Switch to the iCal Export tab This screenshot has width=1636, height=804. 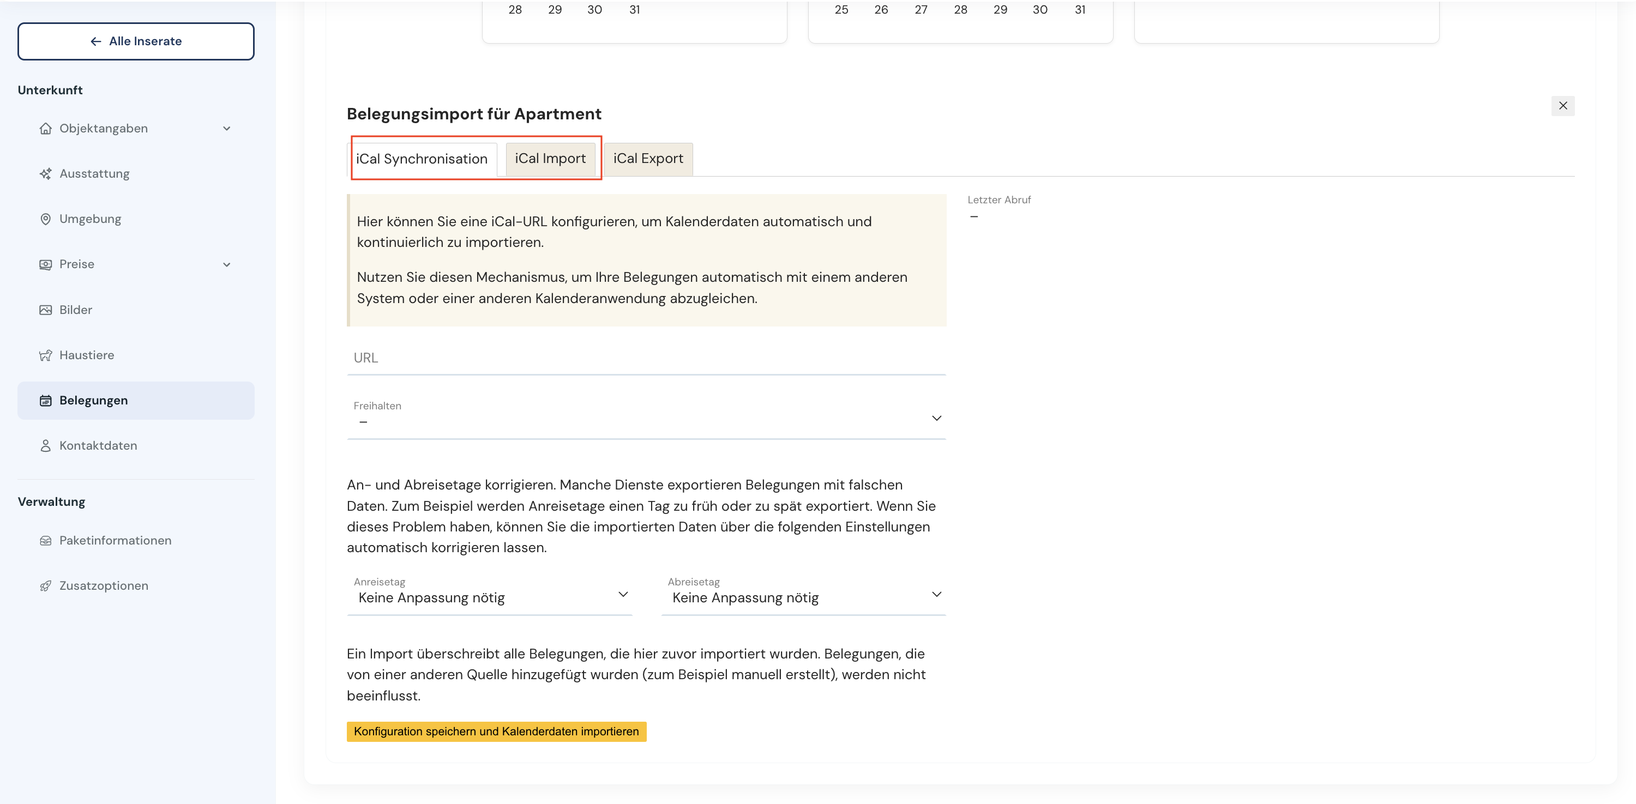(x=648, y=159)
